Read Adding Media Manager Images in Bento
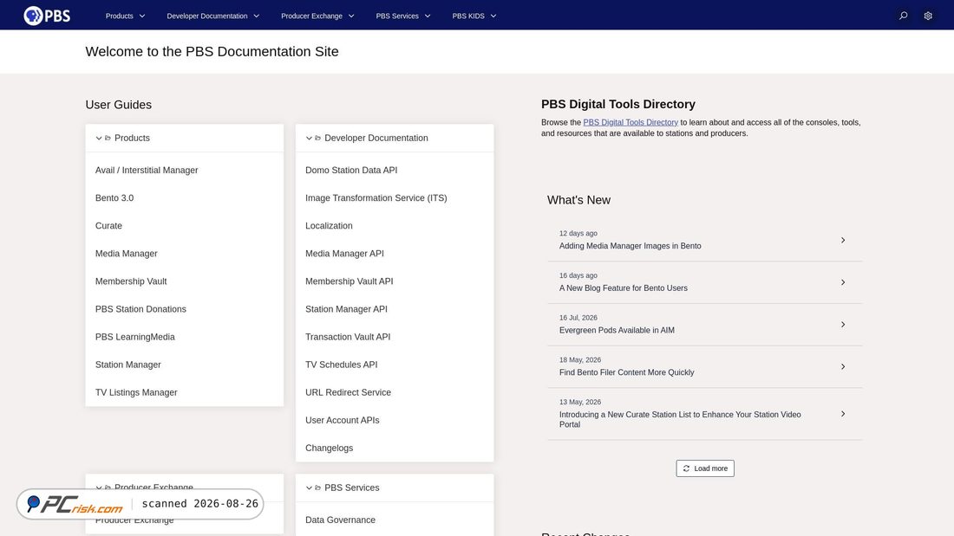Viewport: 954px width, 536px height. [x=630, y=246]
